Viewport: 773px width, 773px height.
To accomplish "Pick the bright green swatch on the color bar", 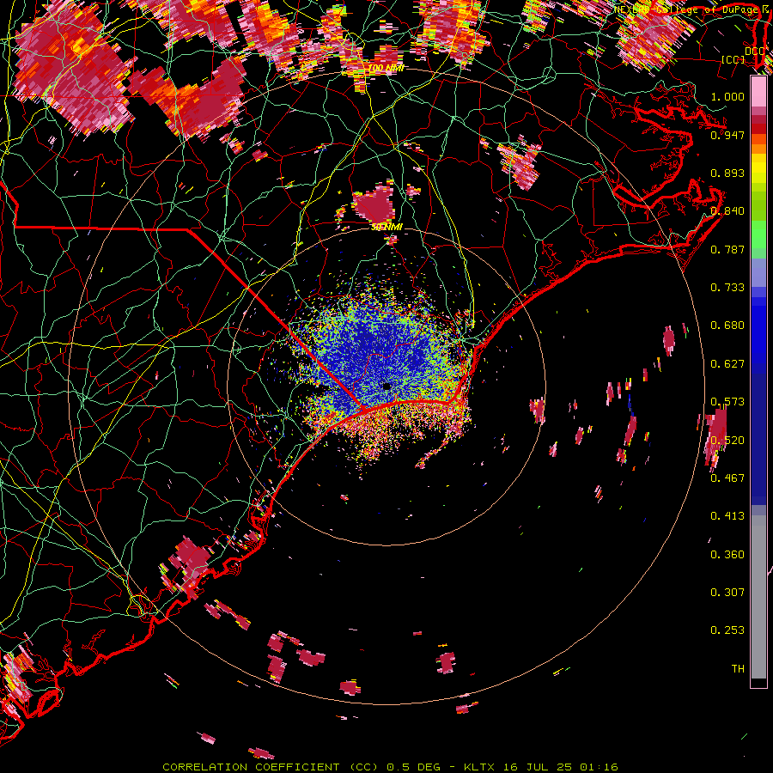I will [758, 234].
